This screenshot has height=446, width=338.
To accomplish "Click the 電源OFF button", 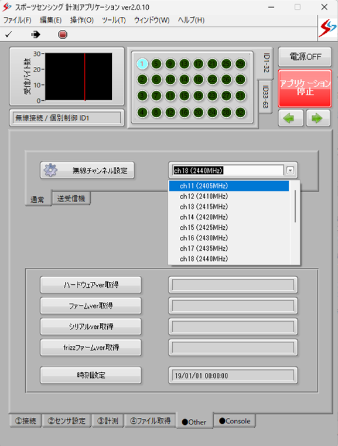I will point(305,57).
